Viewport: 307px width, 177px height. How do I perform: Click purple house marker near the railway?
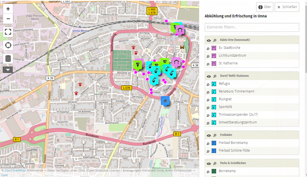180,30
